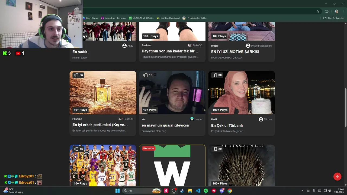Open the Jasder author profile
Viewport: 347px width, 195px height.
pos(196,119)
